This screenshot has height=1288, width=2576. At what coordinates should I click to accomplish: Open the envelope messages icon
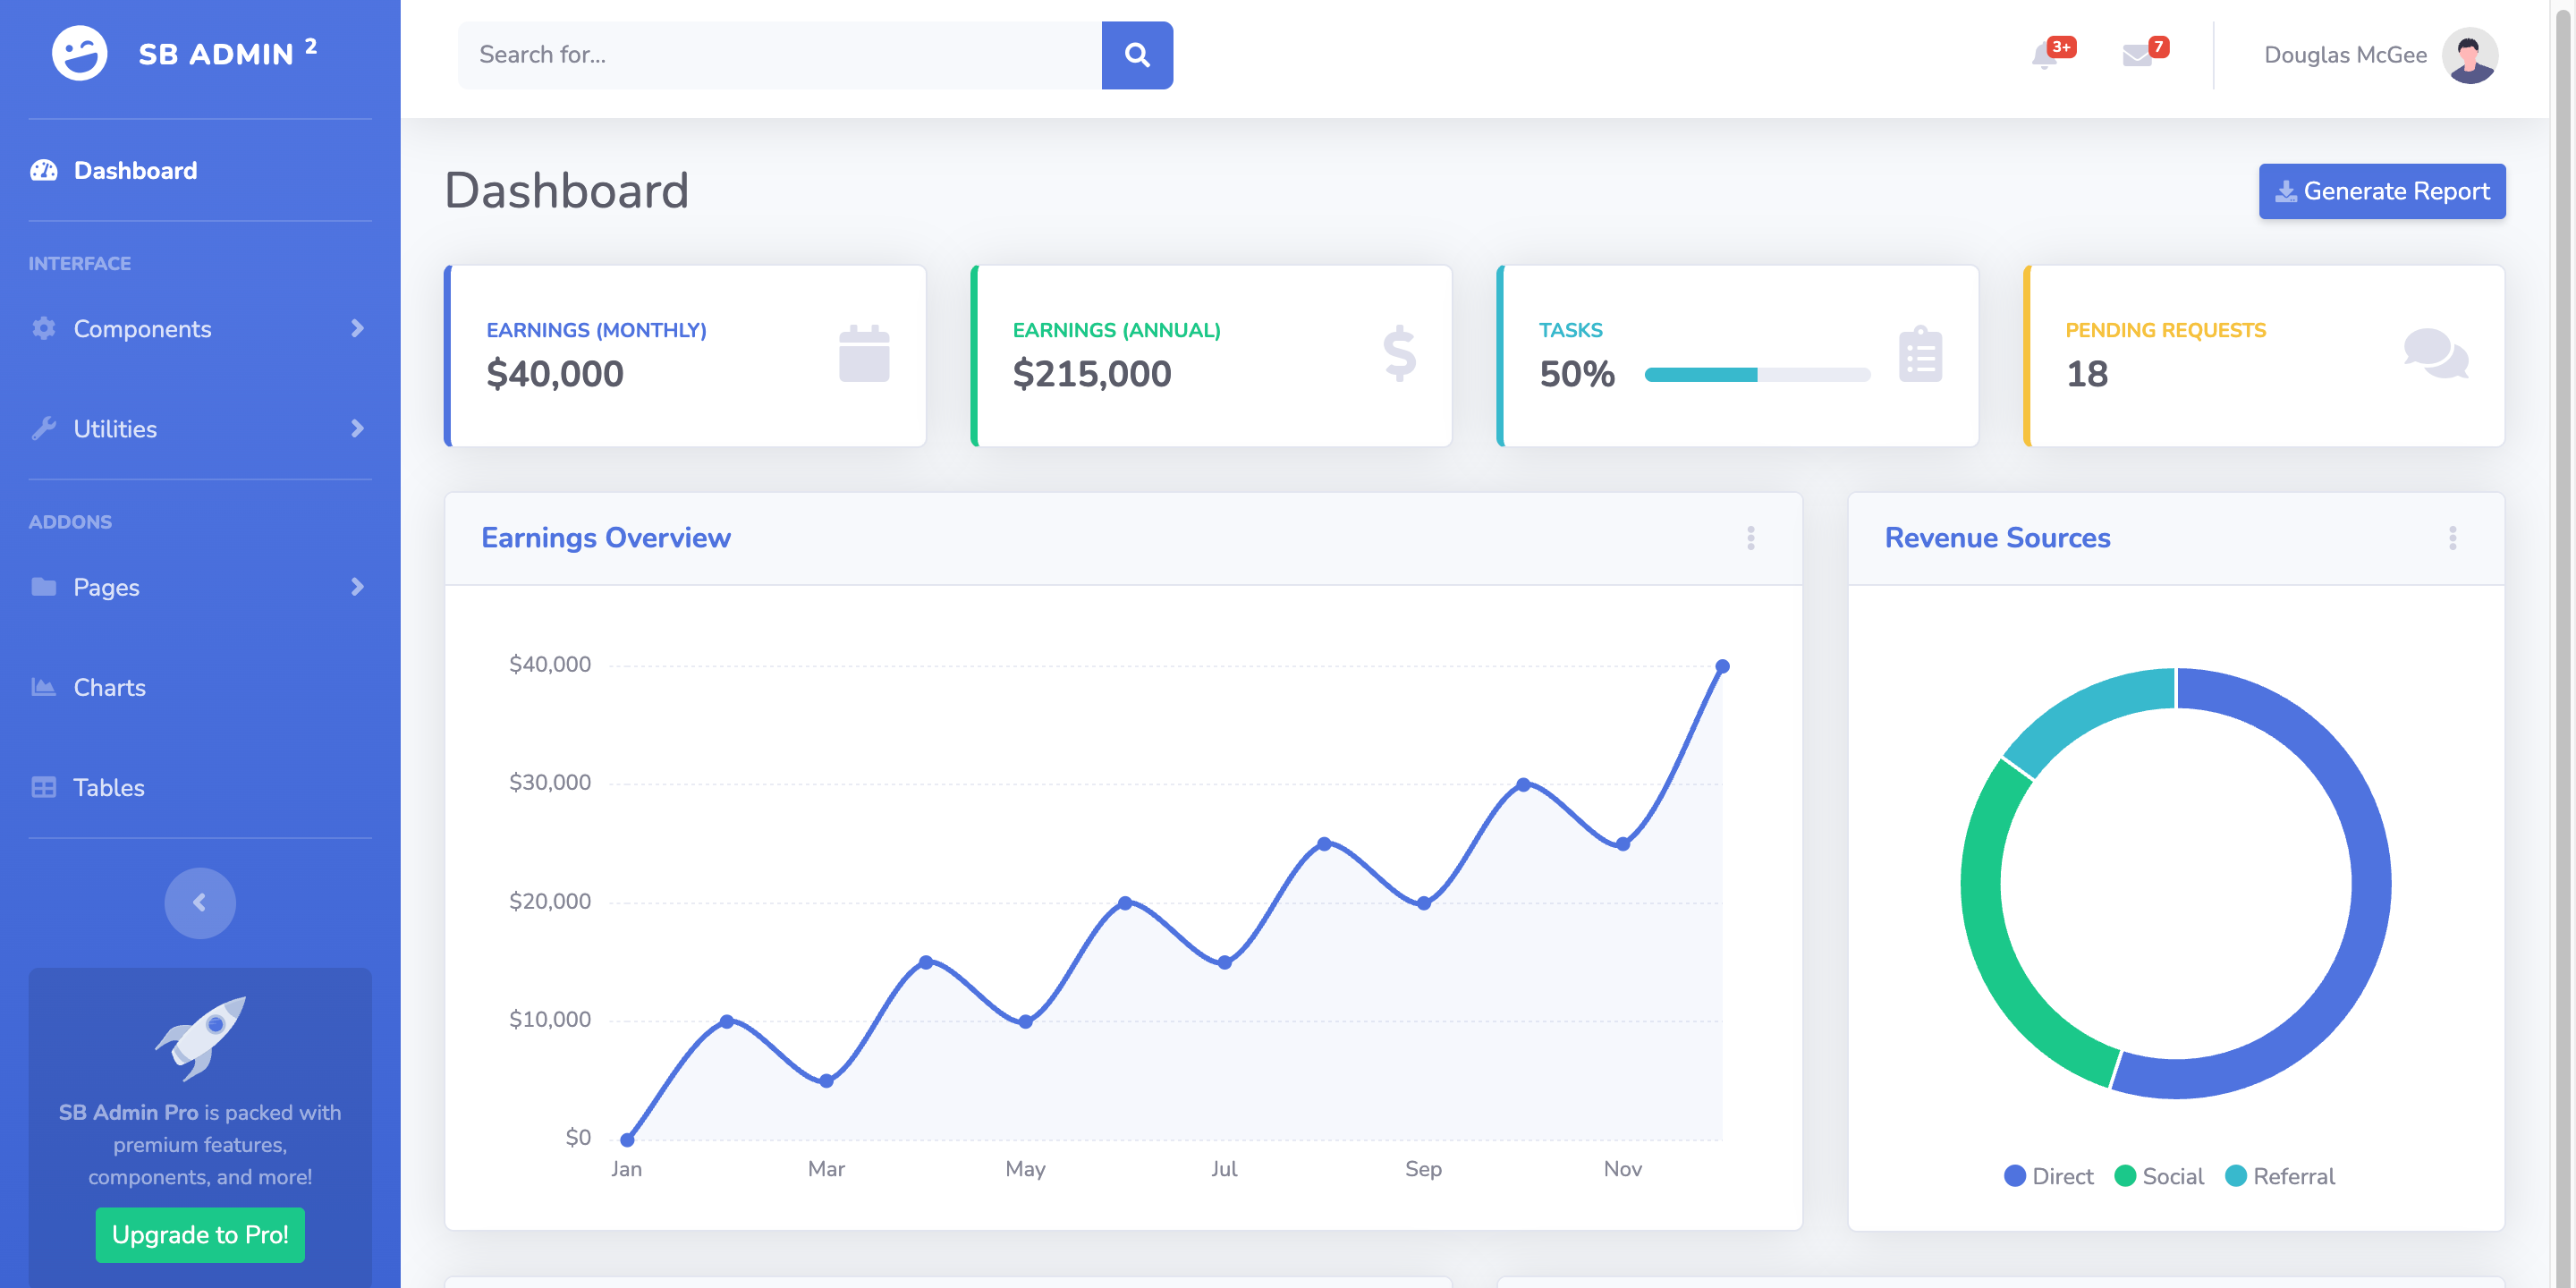pyautogui.click(x=2137, y=55)
